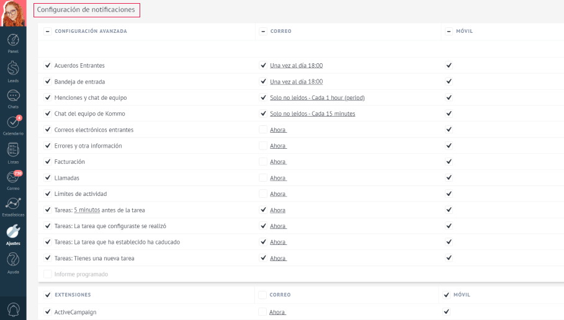Viewport: 564px width, 320px height.
Task: Uncheck the Acuerdos Entrantes checkbox
Action: [48, 66]
